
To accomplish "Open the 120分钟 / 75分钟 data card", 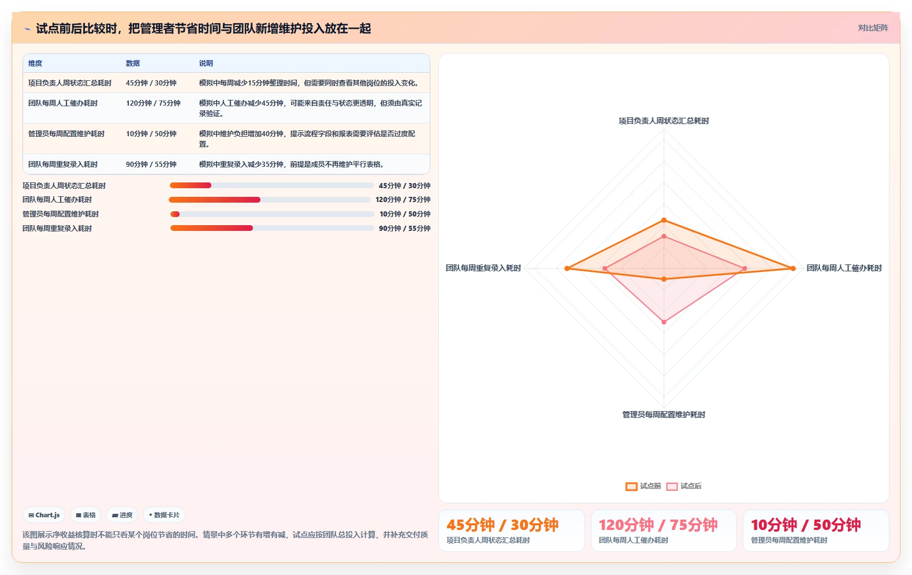I will click(664, 531).
